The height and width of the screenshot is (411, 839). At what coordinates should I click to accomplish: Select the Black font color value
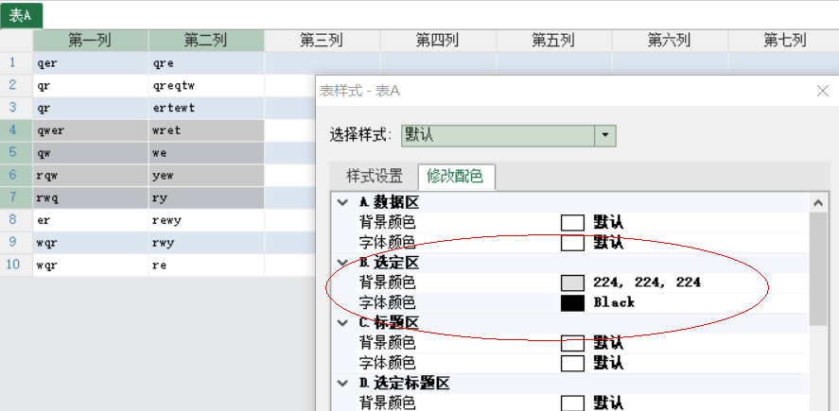(614, 302)
